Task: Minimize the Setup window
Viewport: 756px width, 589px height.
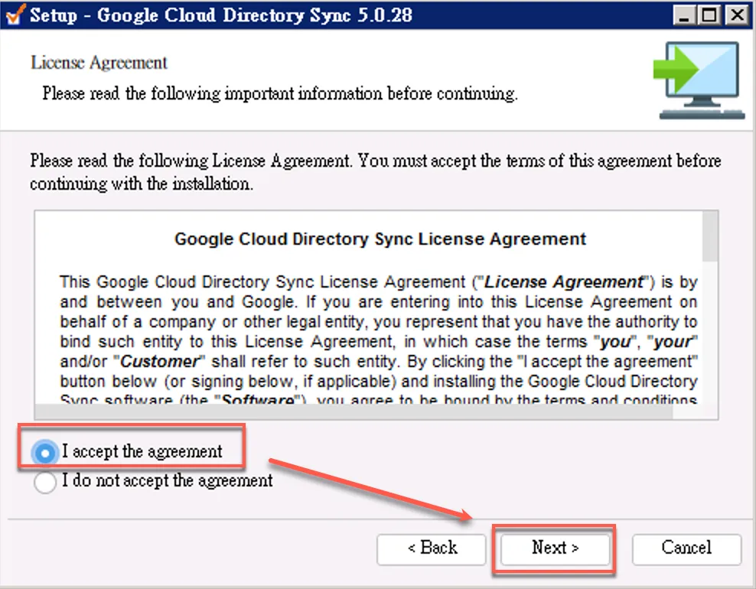Action: 683,15
